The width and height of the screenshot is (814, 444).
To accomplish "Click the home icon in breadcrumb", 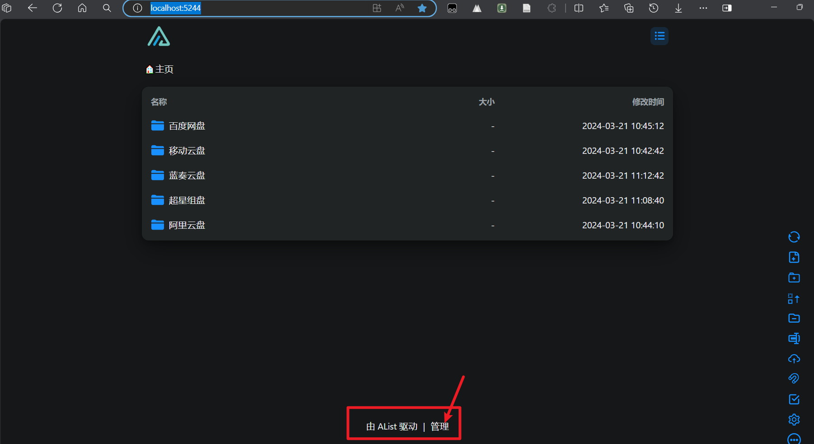I will (150, 69).
